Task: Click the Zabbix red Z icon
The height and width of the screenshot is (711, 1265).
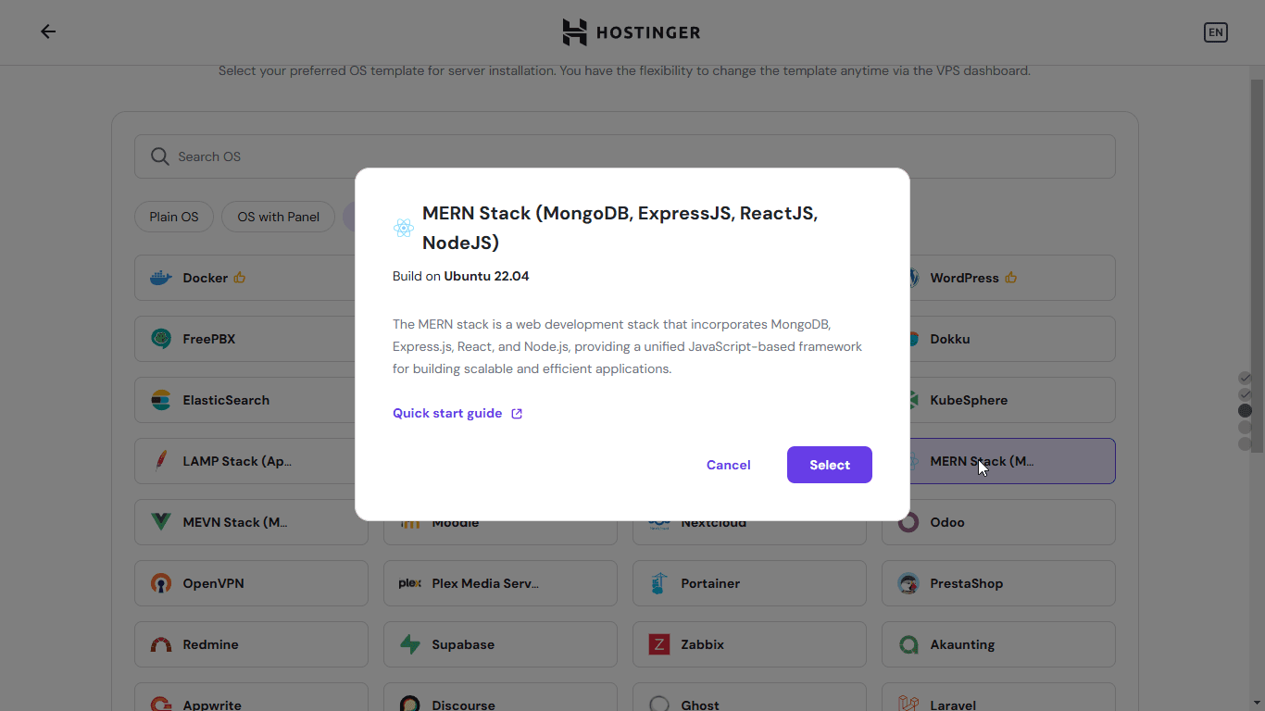Action: [x=659, y=644]
